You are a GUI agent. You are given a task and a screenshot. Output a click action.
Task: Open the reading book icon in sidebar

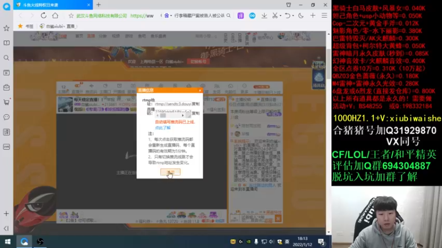[x=6, y=43]
